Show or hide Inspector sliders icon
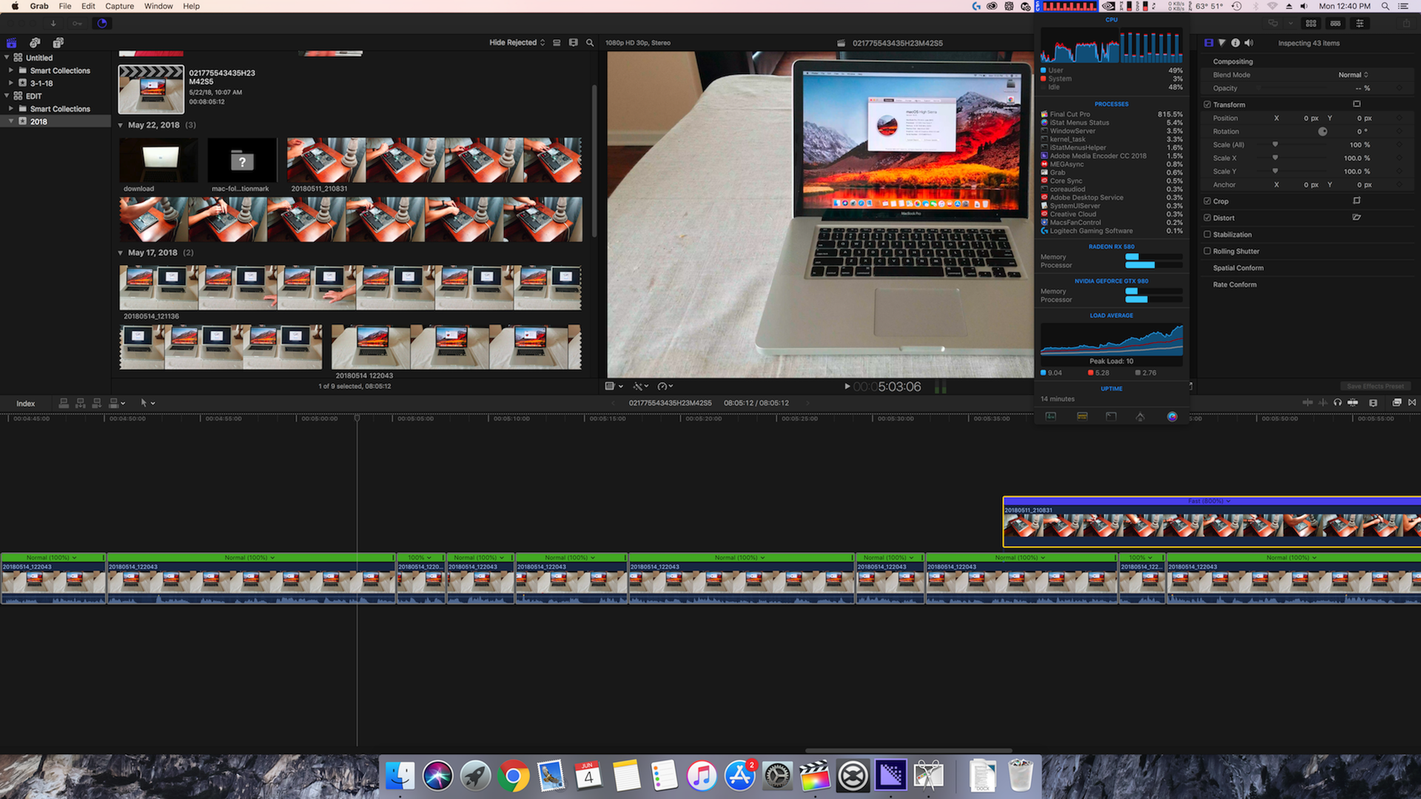The width and height of the screenshot is (1421, 799). 1360,24
